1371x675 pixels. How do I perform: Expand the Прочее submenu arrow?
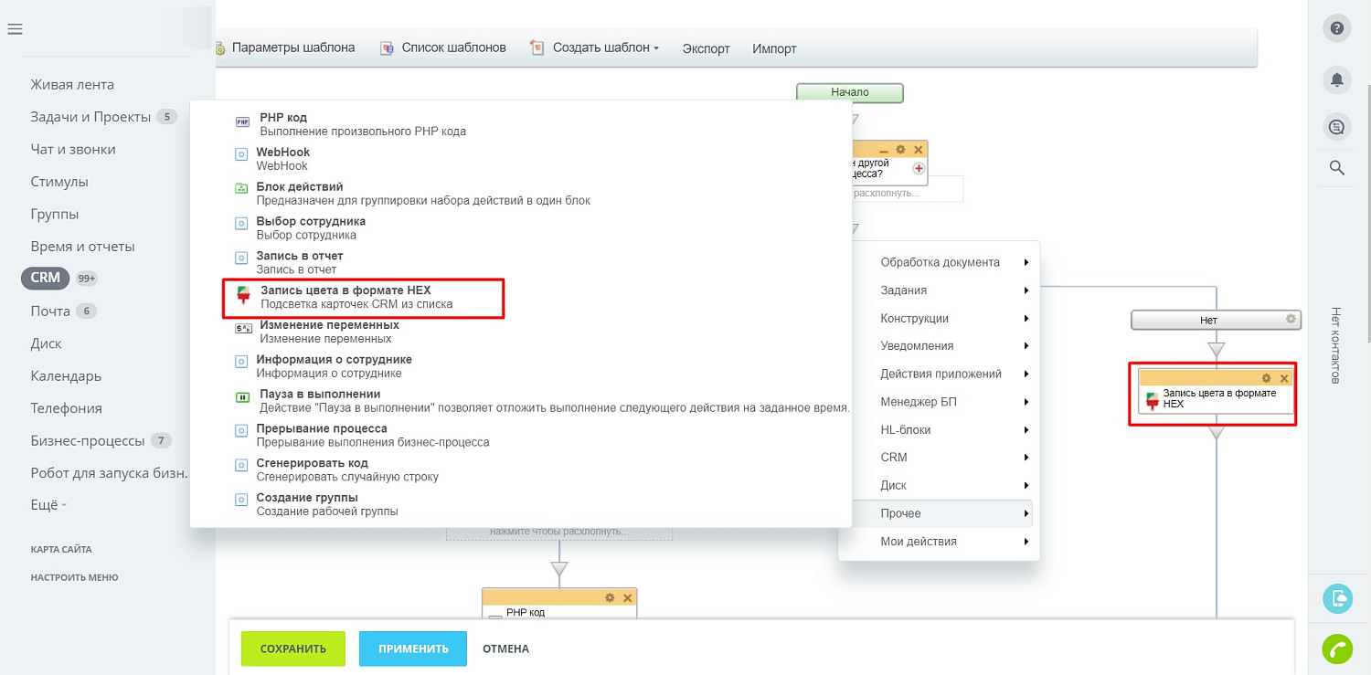pyautogui.click(x=1026, y=513)
